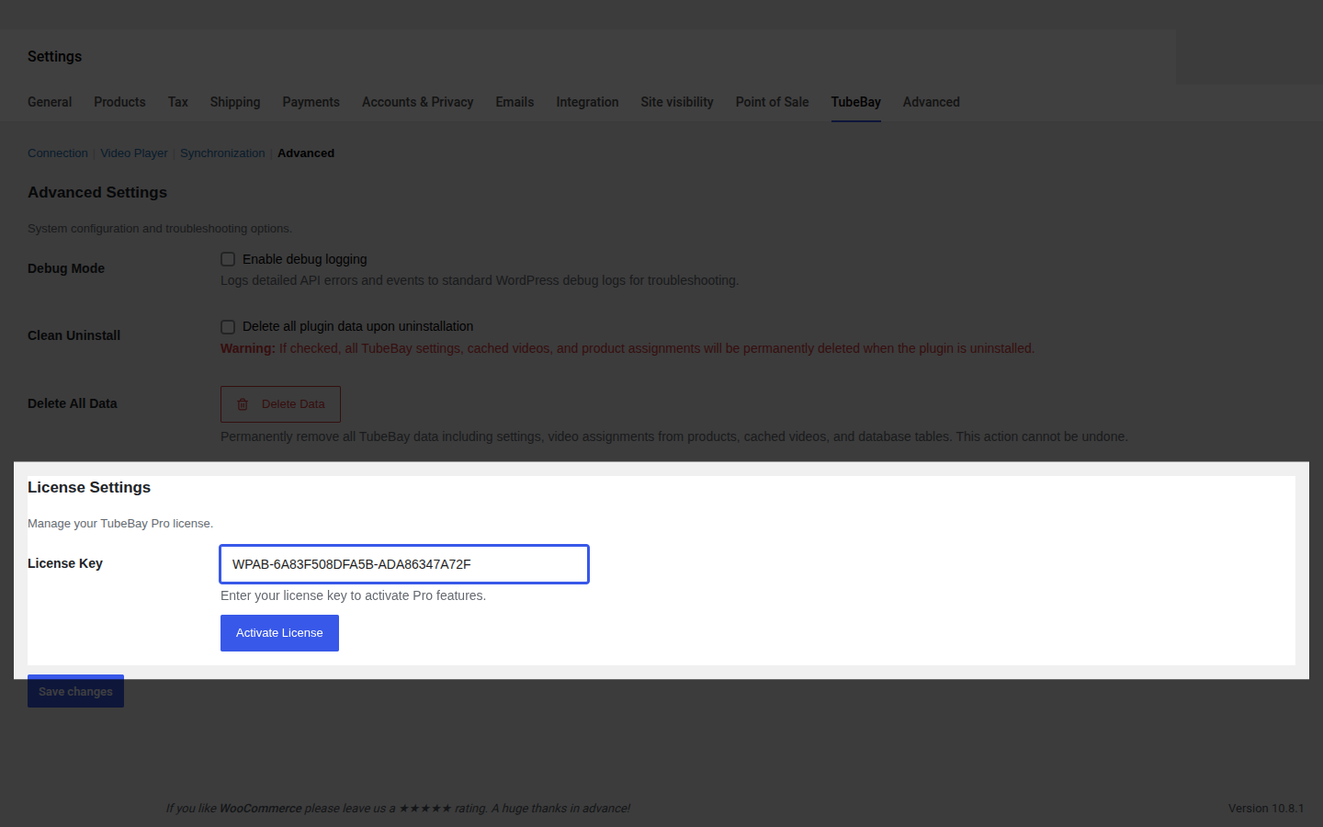The image size is (1323, 827).
Task: Select the current Advanced sub-section
Action: [306, 153]
